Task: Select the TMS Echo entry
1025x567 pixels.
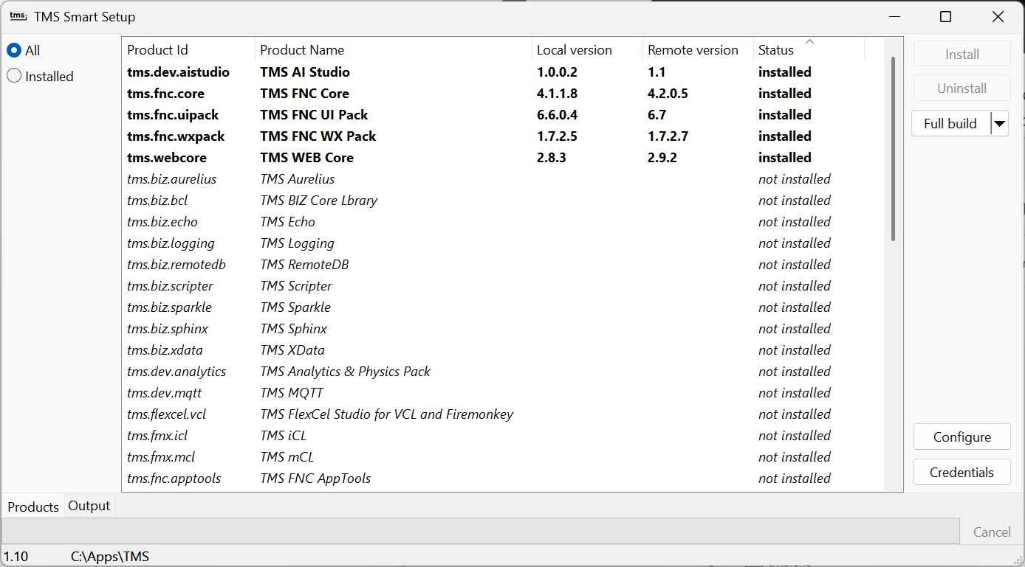Action: 287,222
